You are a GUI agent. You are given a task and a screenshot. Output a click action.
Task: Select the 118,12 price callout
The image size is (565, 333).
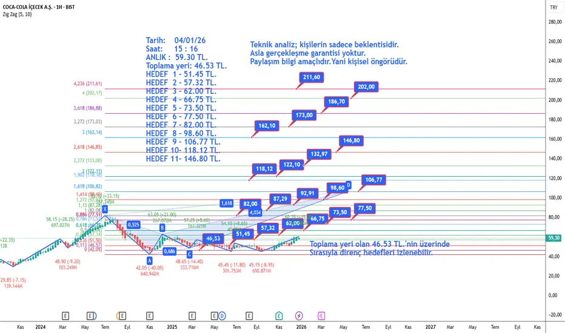click(264, 168)
